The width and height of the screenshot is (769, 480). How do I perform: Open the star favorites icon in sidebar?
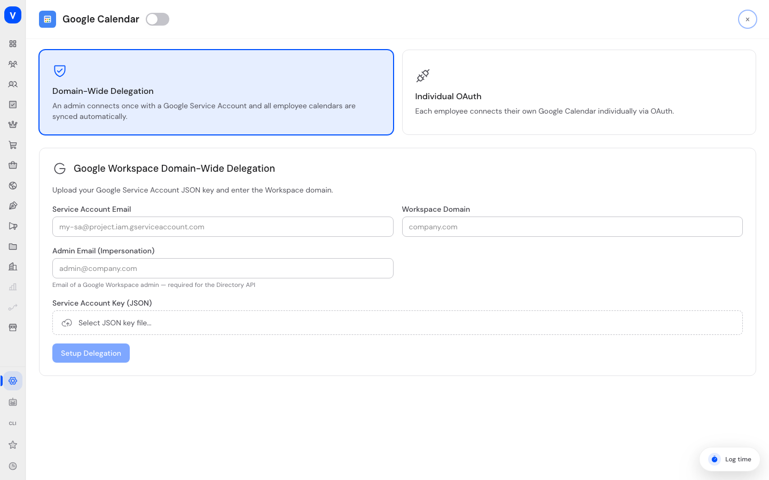(x=13, y=445)
